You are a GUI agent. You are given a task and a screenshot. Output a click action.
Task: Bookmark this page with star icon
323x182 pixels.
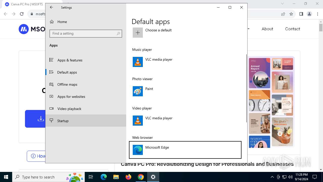(x=291, y=14)
